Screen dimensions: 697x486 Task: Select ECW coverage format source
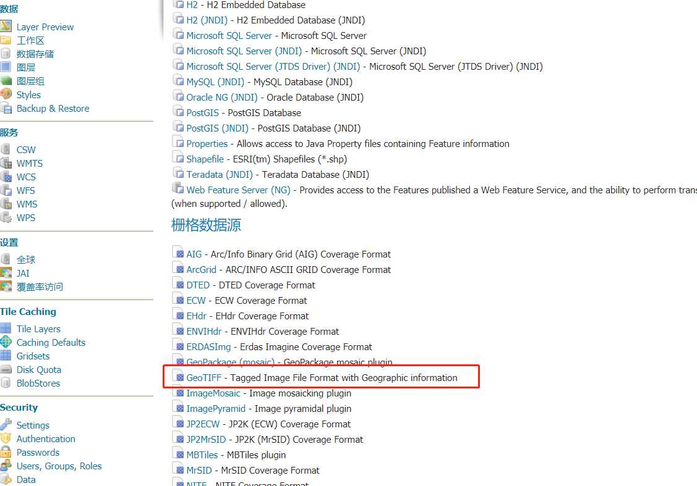point(195,301)
